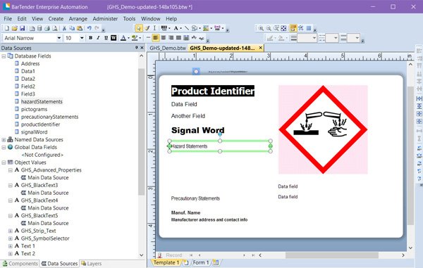Click the Zoom Out magnifier
This screenshot has width=423, height=268.
[x=269, y=28]
